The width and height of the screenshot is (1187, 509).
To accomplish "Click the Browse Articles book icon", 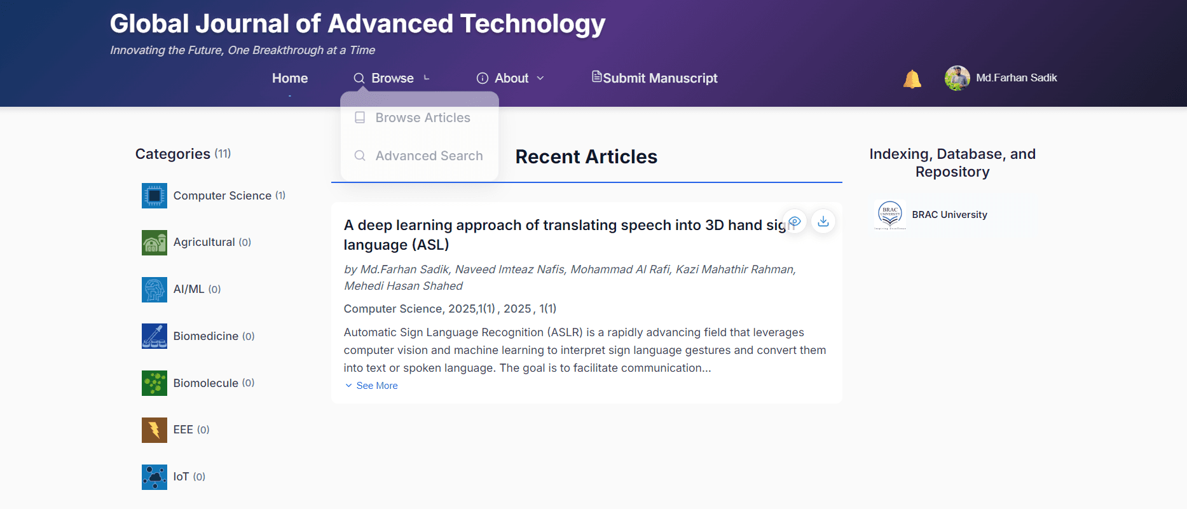I will (360, 118).
